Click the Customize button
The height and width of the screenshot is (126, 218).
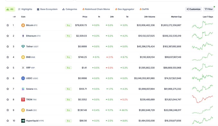click(x=194, y=9)
